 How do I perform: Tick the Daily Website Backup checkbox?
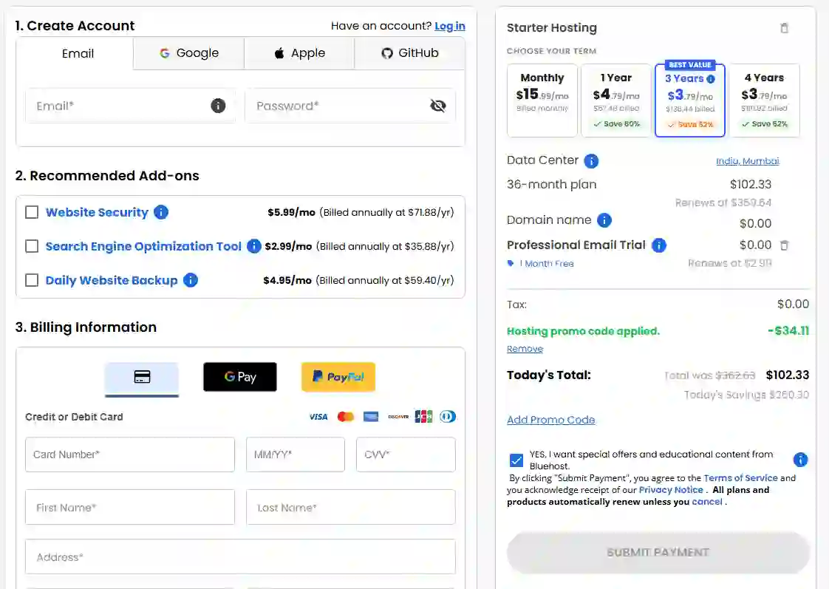pyautogui.click(x=32, y=279)
